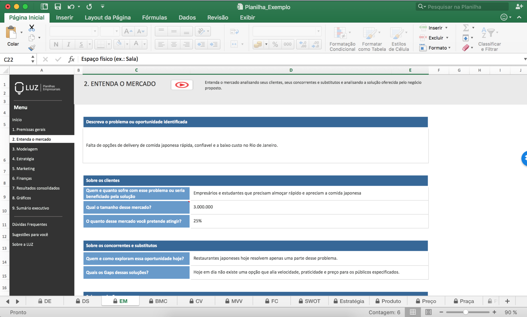The height and width of the screenshot is (317, 527).
Task: Toggle Italic formatting button
Action: pos(68,44)
